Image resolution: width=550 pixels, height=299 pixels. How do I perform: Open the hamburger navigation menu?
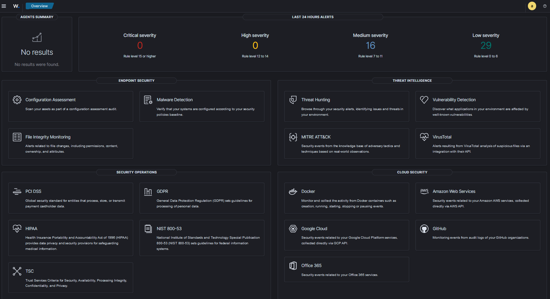pos(4,6)
